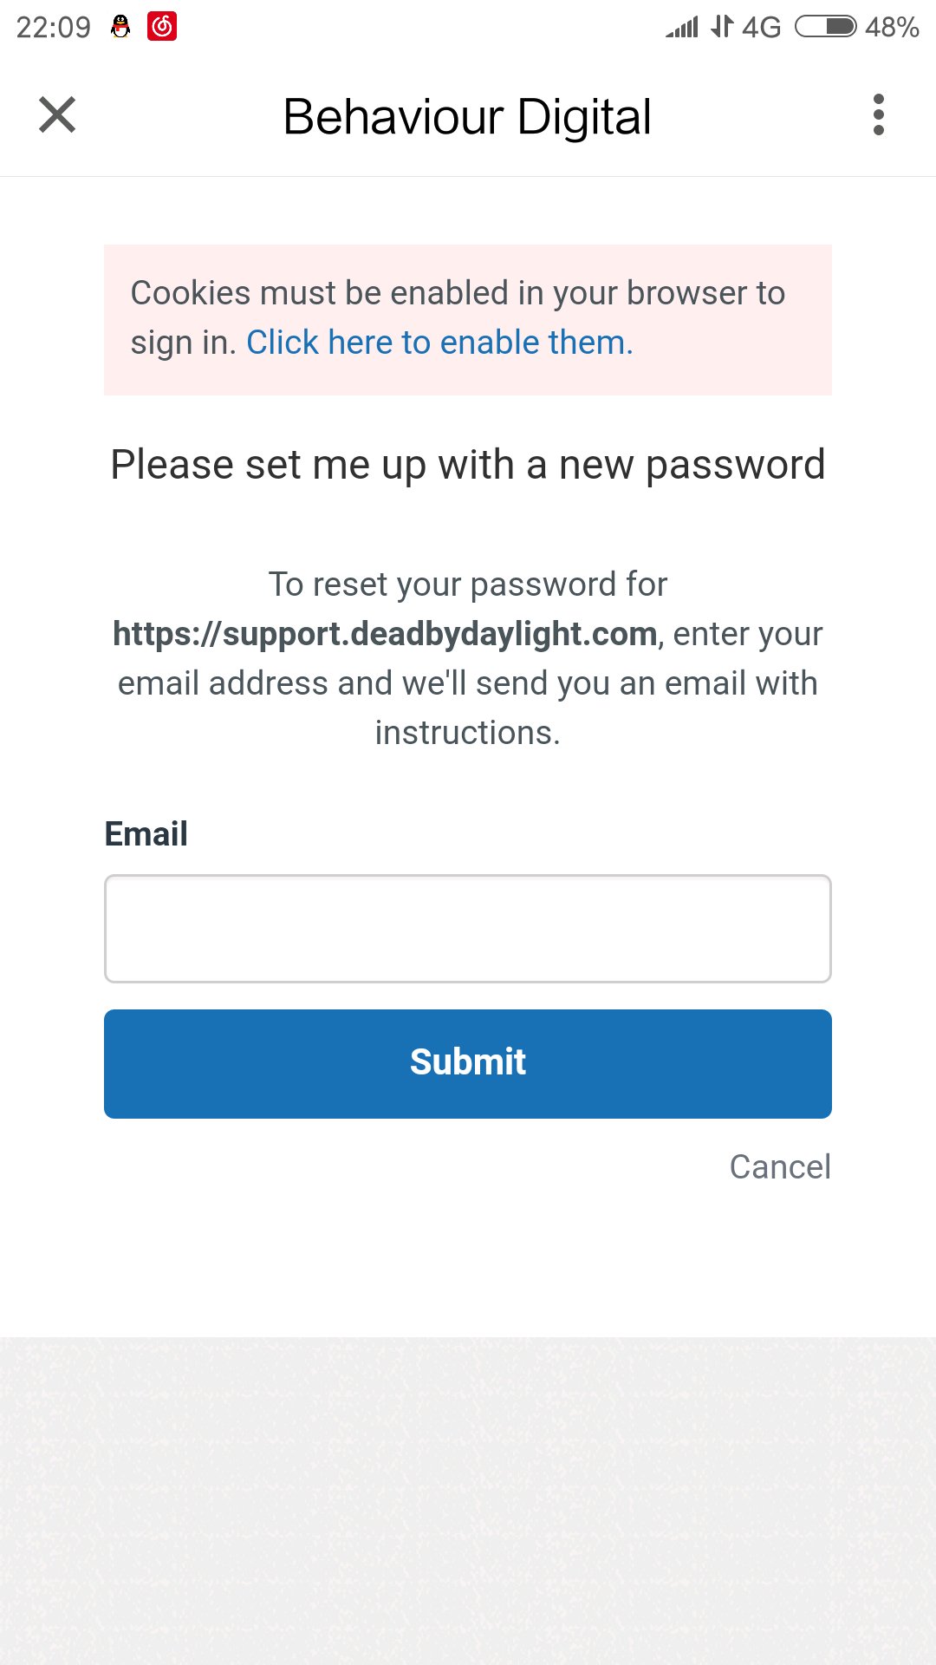
Task: Tap the 22:09 clock in status bar
Action: [x=53, y=27]
